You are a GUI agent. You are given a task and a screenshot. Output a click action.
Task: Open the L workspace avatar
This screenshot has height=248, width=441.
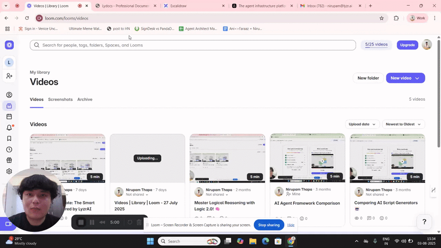tap(9, 62)
